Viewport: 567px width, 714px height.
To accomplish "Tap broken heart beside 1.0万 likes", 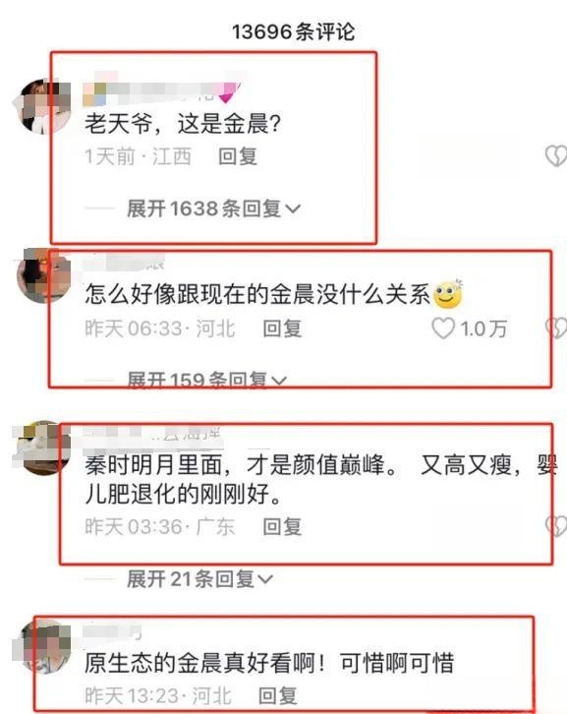I will [556, 327].
